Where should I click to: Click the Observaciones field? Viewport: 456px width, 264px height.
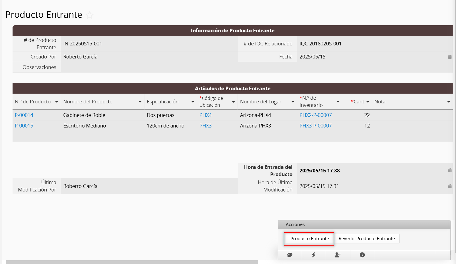(x=256, y=67)
